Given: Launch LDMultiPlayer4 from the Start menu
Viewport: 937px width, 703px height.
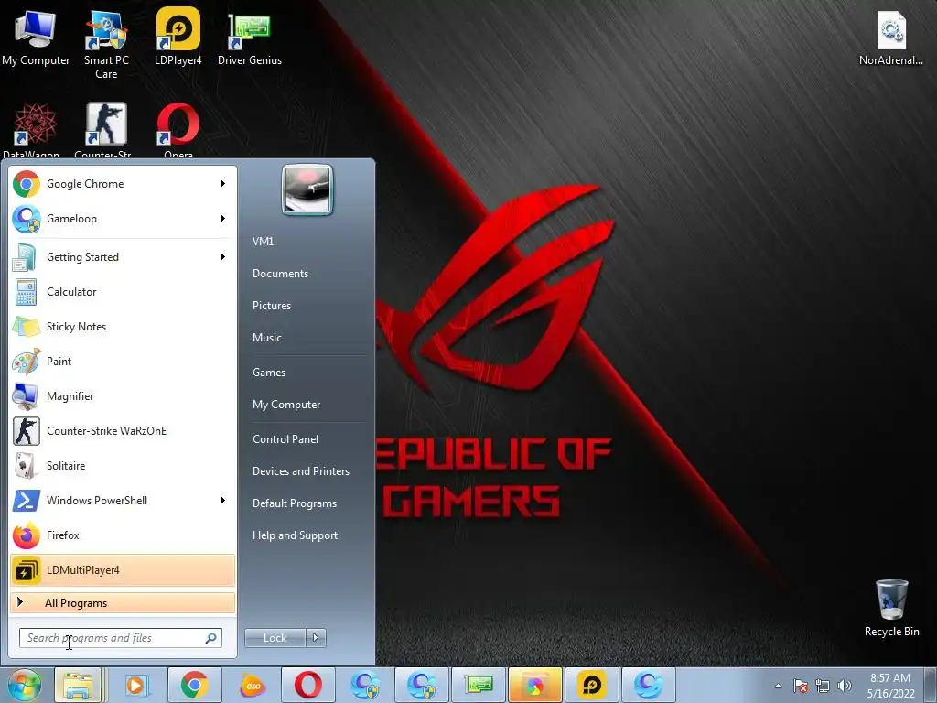Looking at the screenshot, I should [123, 569].
